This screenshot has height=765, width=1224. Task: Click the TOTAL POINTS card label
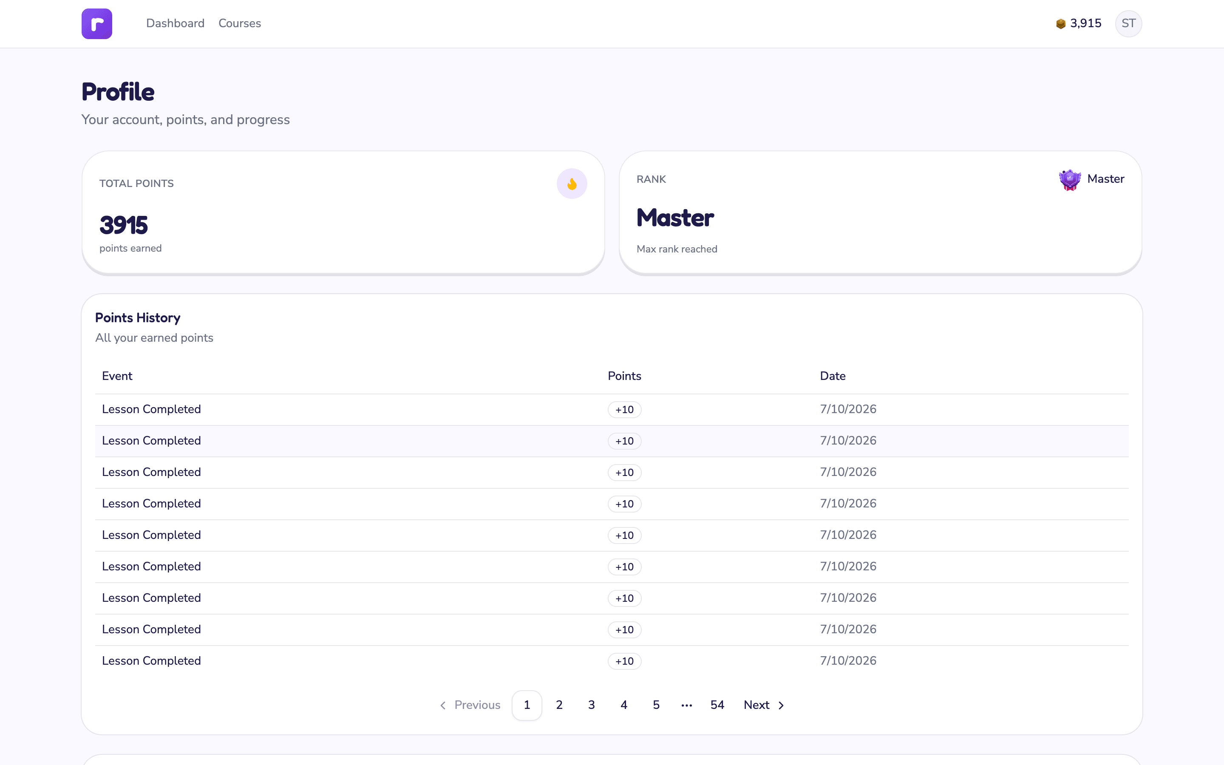click(x=136, y=184)
